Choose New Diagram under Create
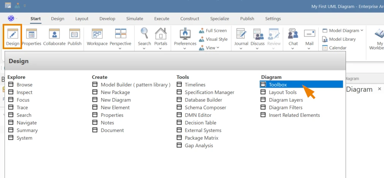The height and width of the screenshot is (178, 384). pyautogui.click(x=116, y=100)
